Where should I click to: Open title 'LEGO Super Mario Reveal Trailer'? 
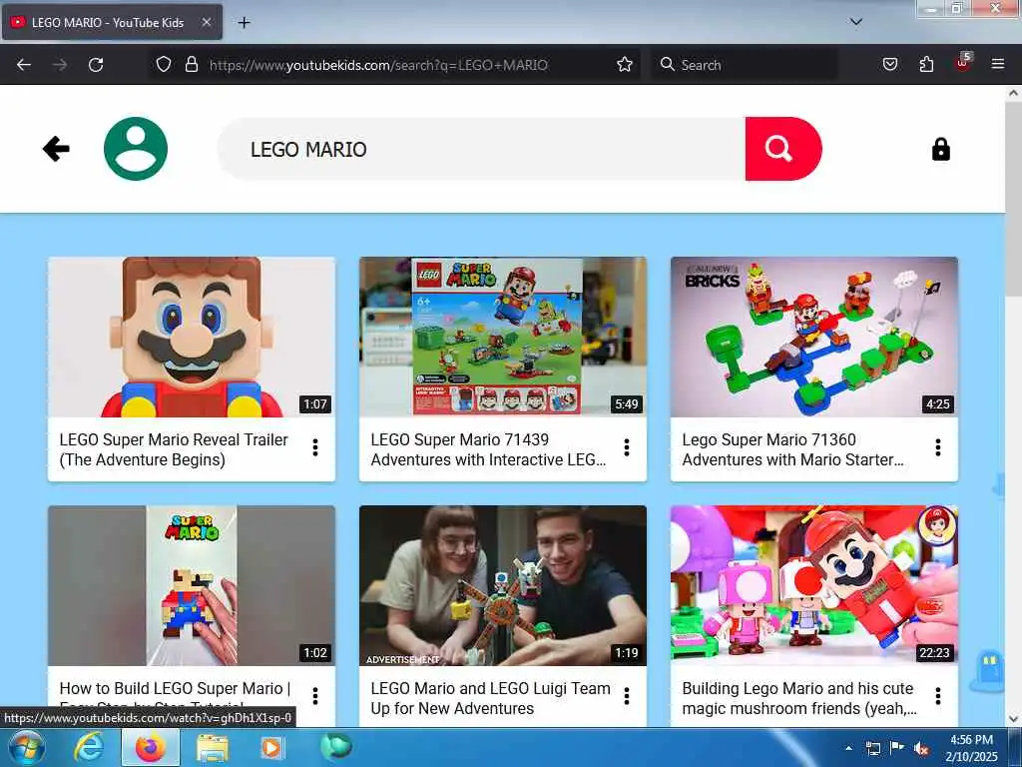click(x=174, y=449)
